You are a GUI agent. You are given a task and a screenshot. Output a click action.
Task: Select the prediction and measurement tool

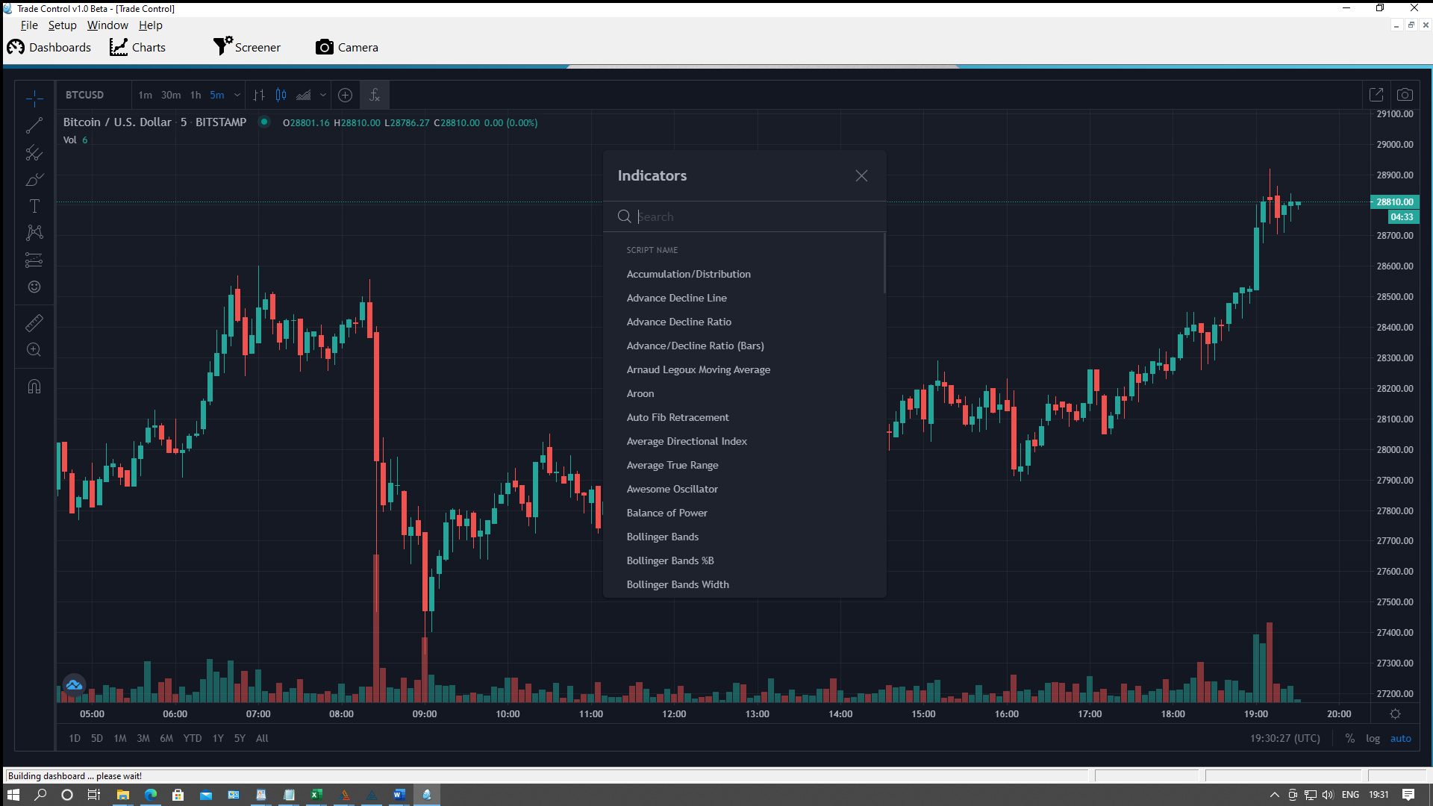click(34, 260)
